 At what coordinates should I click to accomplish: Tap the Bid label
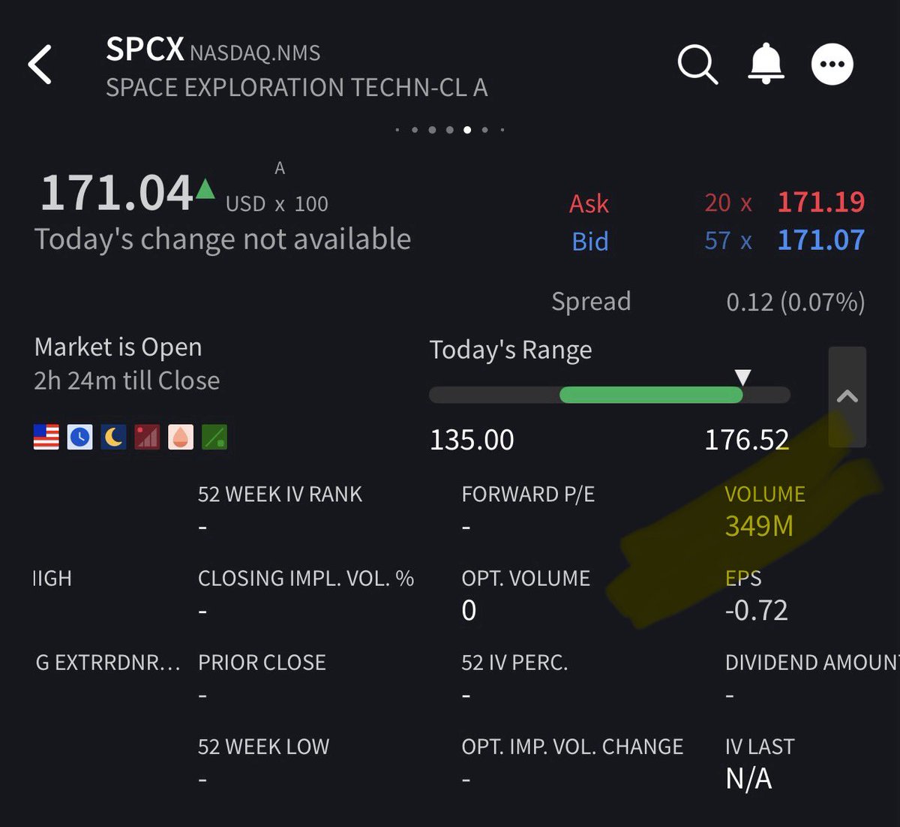pyautogui.click(x=590, y=241)
